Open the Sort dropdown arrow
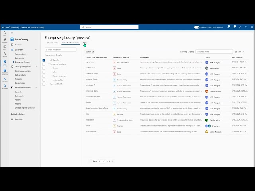 coord(243,52)
